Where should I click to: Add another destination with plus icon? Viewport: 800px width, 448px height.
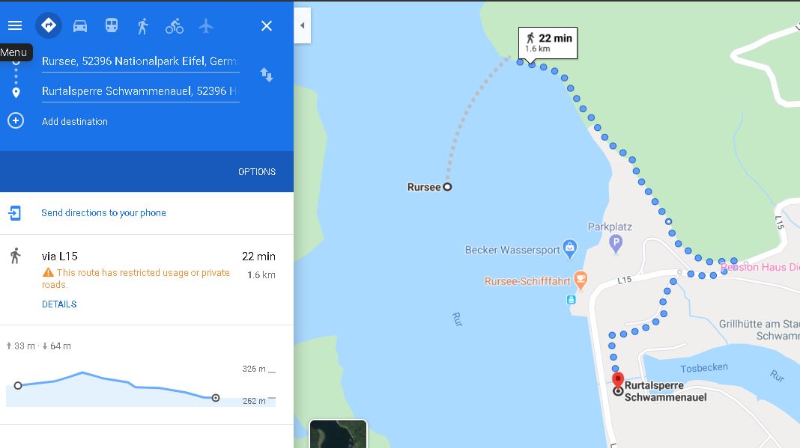point(16,121)
